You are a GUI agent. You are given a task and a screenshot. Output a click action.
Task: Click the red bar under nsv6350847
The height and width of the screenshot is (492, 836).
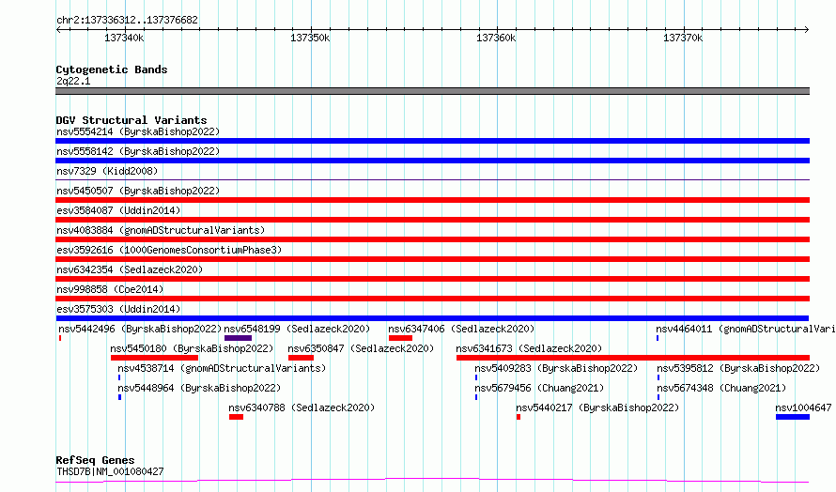[301, 358]
